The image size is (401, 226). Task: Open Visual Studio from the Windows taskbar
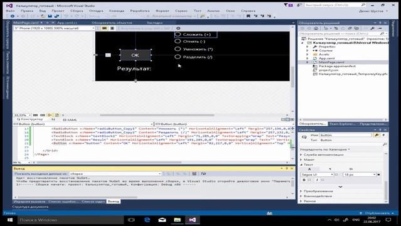192,220
